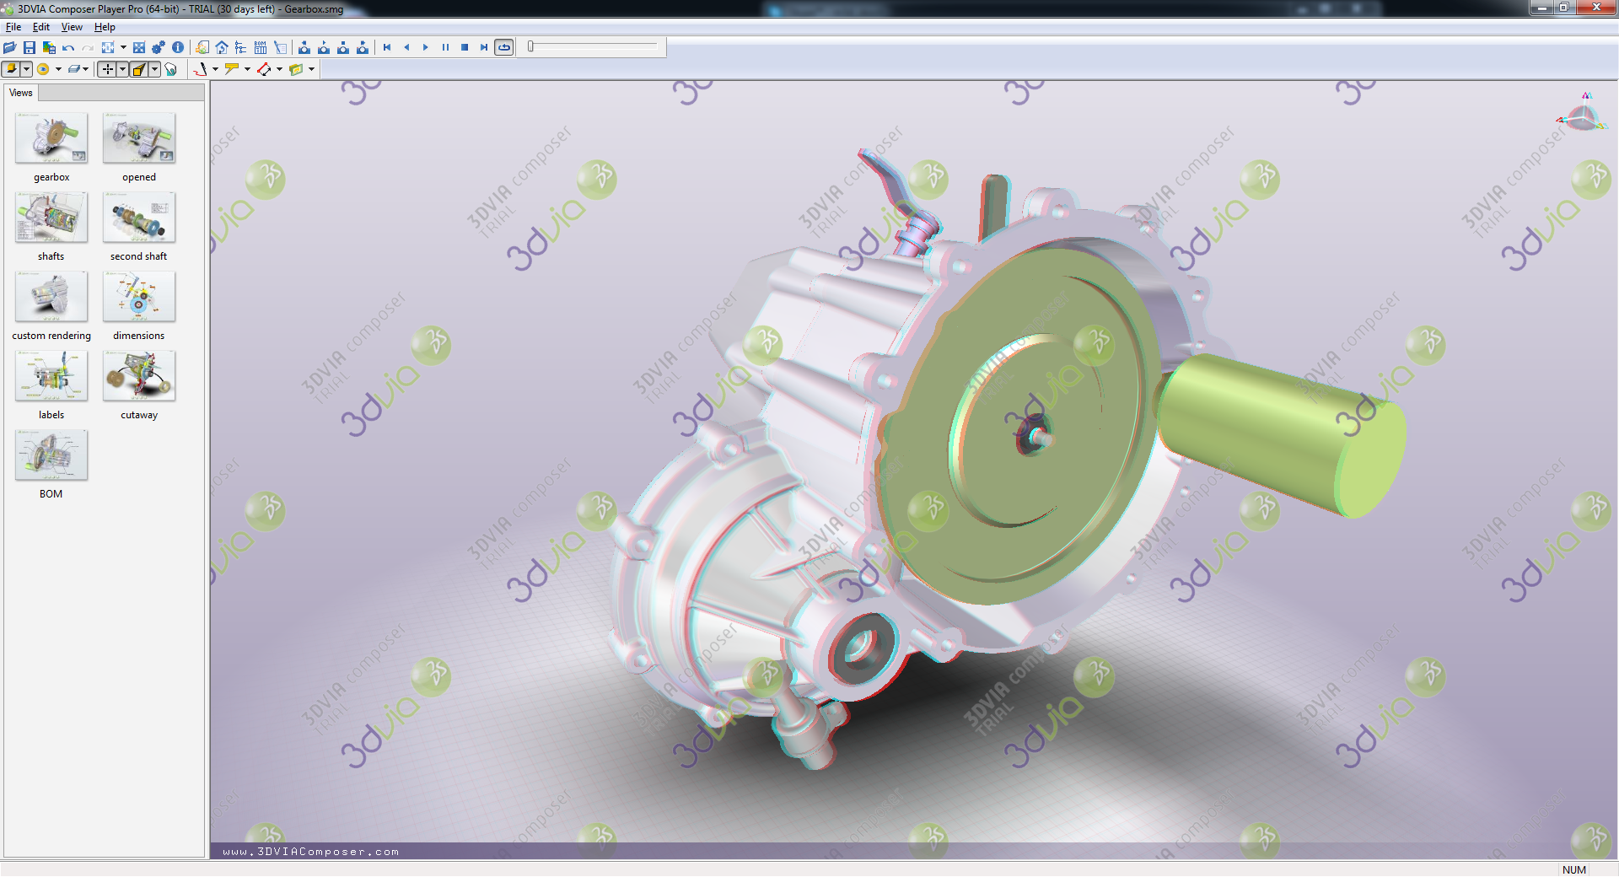Click the Save as image icon
This screenshot has width=1619, height=877.
click(49, 48)
